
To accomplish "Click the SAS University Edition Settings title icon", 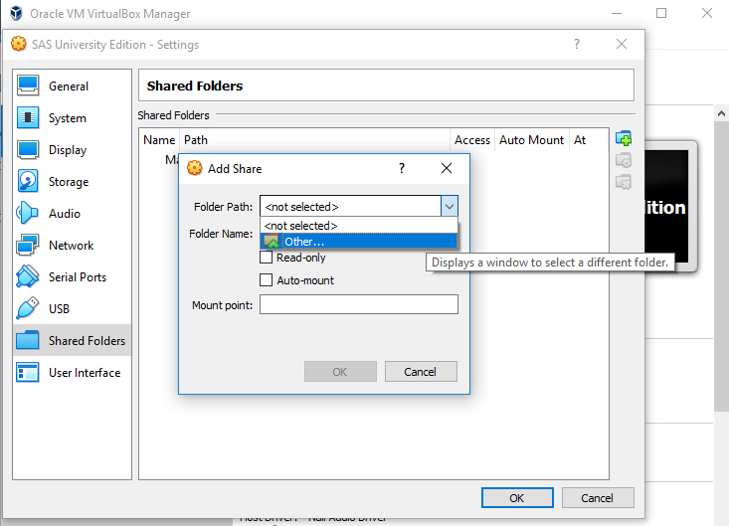I will [x=19, y=44].
